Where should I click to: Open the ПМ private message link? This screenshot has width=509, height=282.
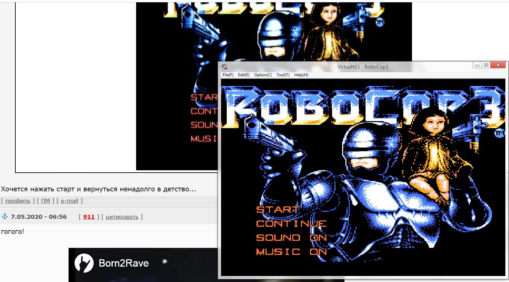point(45,201)
